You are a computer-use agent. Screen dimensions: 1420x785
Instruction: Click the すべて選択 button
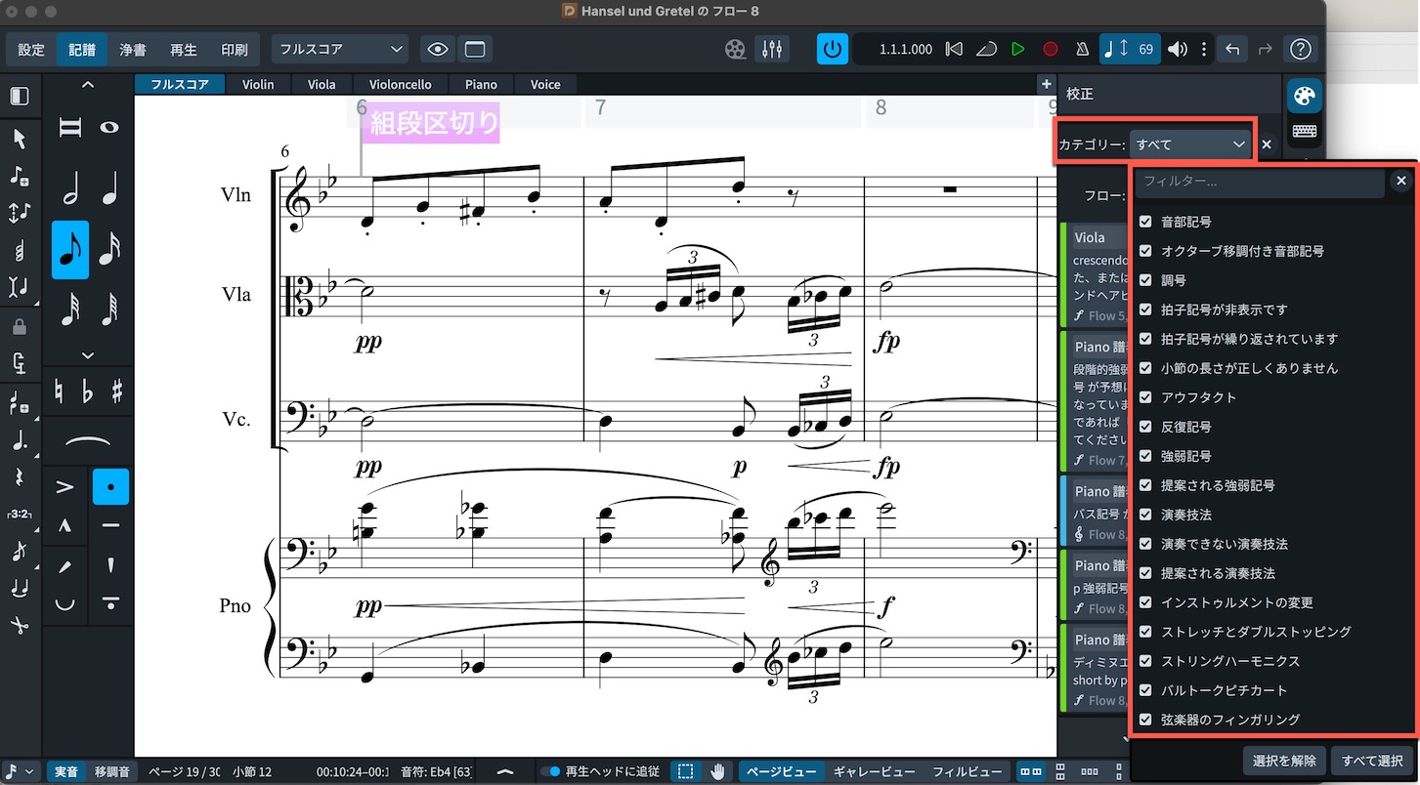click(1372, 761)
